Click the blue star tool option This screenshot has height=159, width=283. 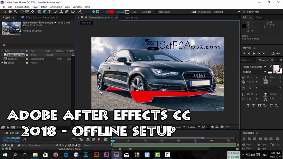point(93,12)
